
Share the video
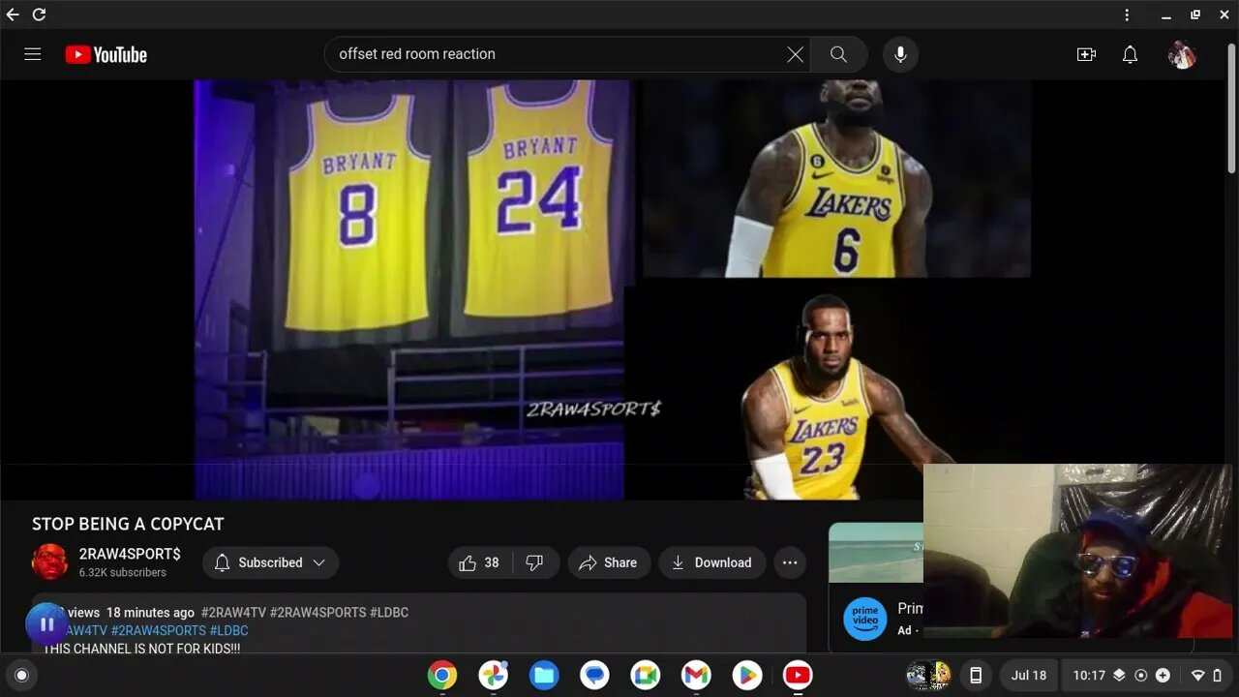tap(609, 562)
